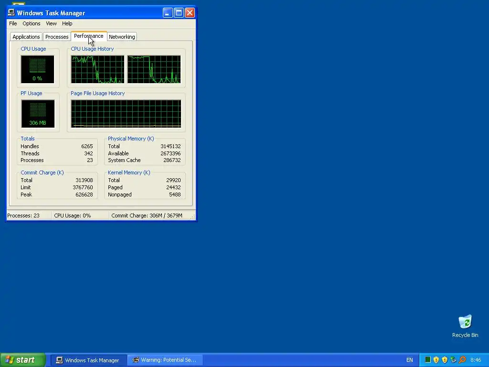Click the green CPU meter tray icon
The image size is (489, 367).
point(428,360)
